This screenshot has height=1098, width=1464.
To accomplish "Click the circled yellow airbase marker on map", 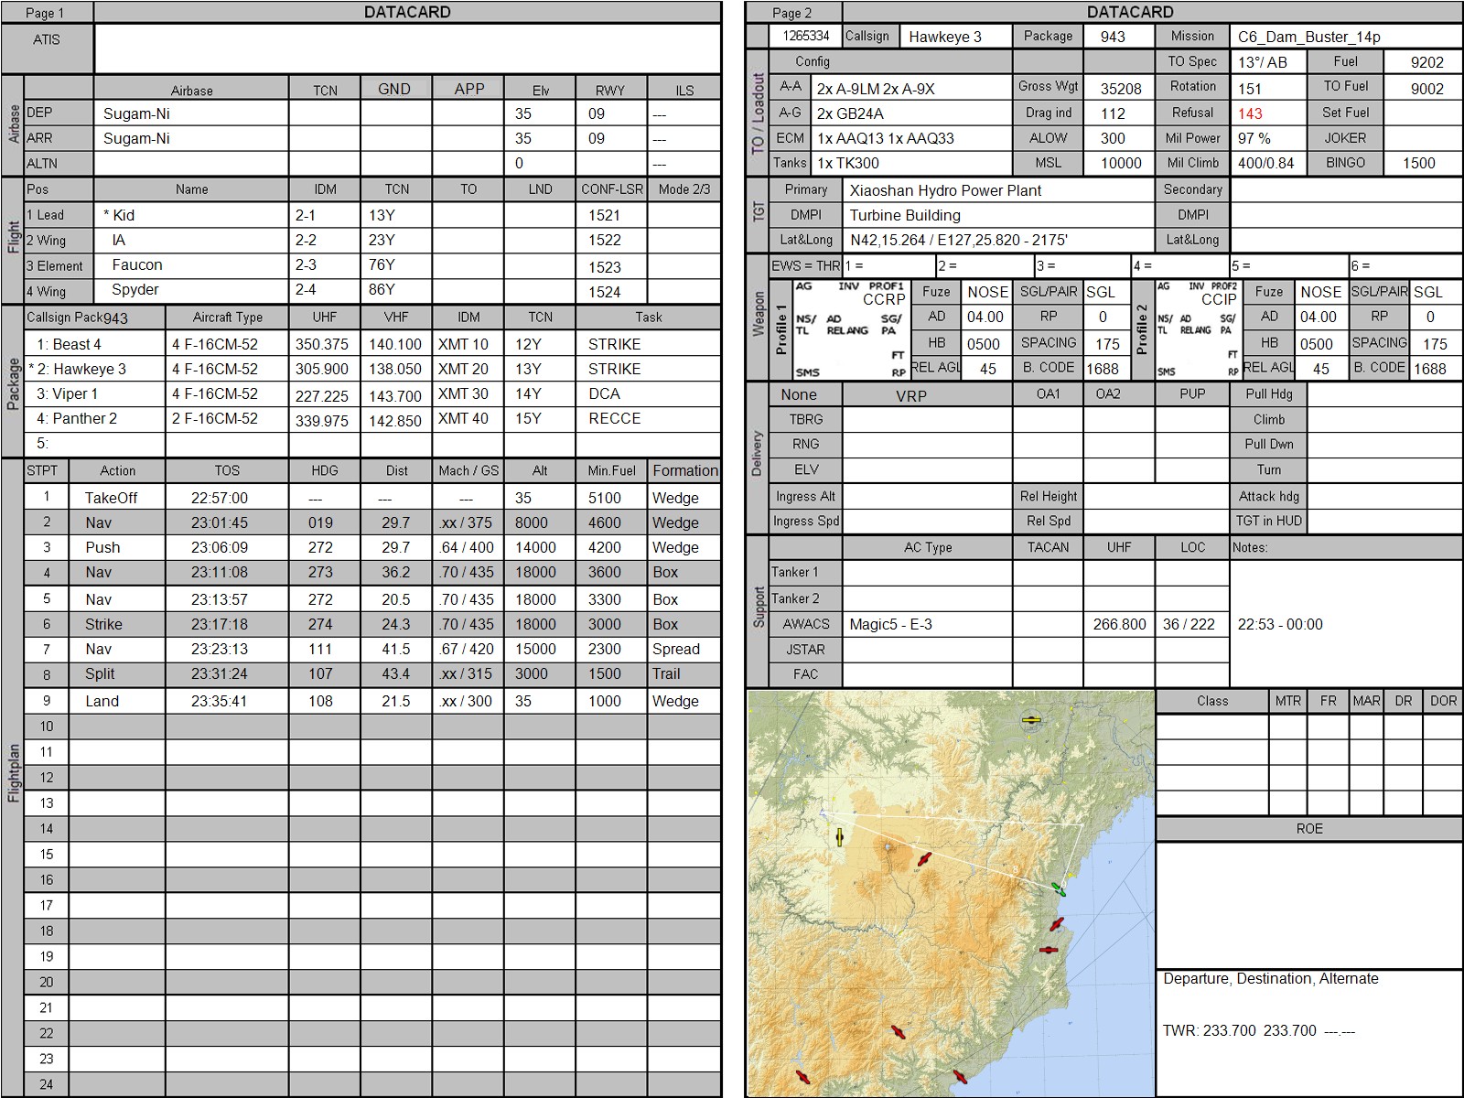I will [1032, 721].
